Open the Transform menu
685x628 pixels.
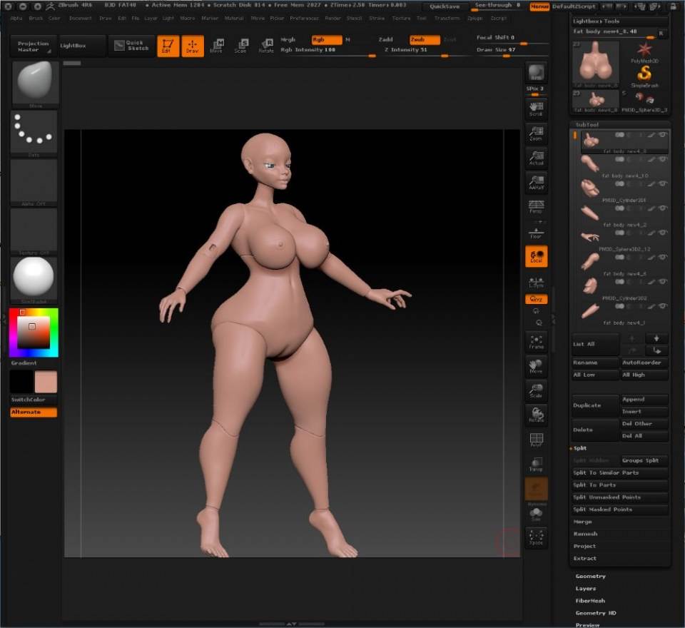[447, 19]
